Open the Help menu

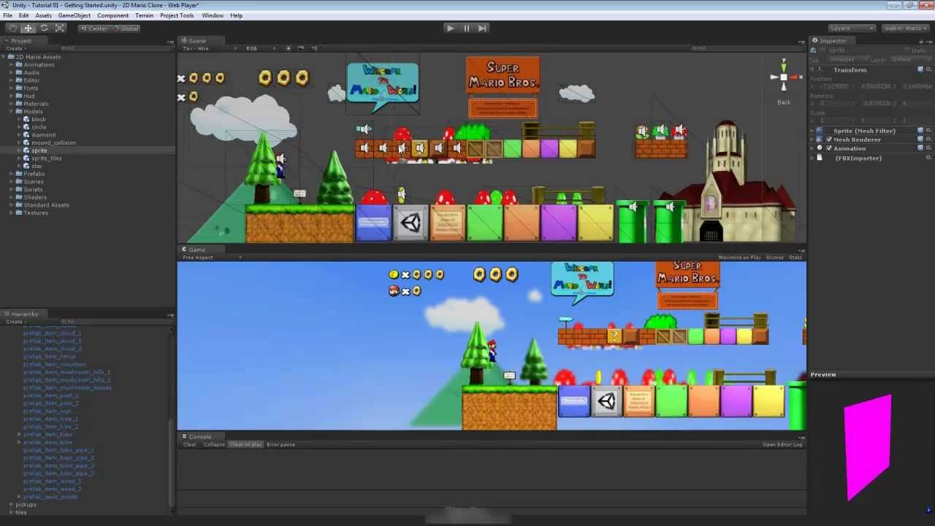(x=236, y=15)
